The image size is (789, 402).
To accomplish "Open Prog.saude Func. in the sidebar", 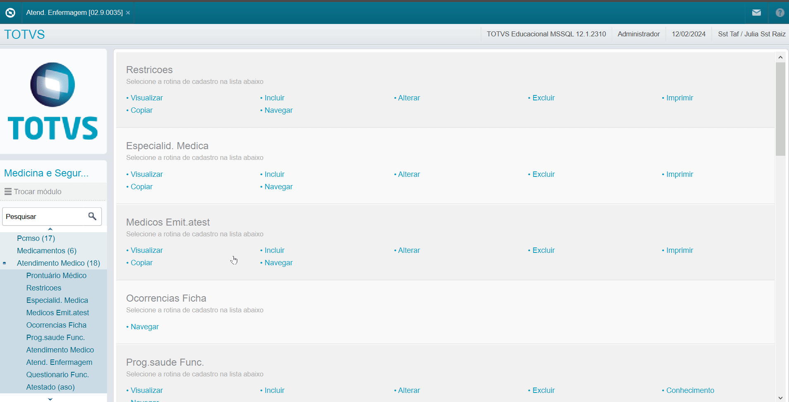I will [55, 338].
